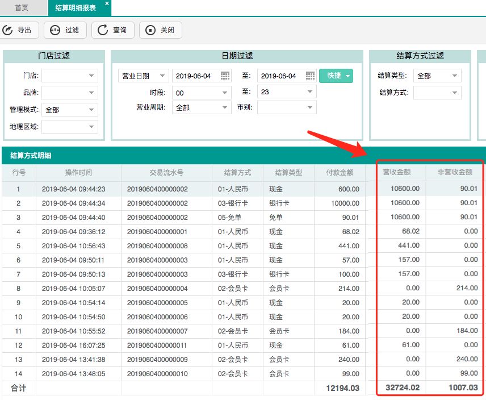486x400 pixels.
Task: Expand the 结算类型 dropdown showing 全部
Action: (x=437, y=76)
